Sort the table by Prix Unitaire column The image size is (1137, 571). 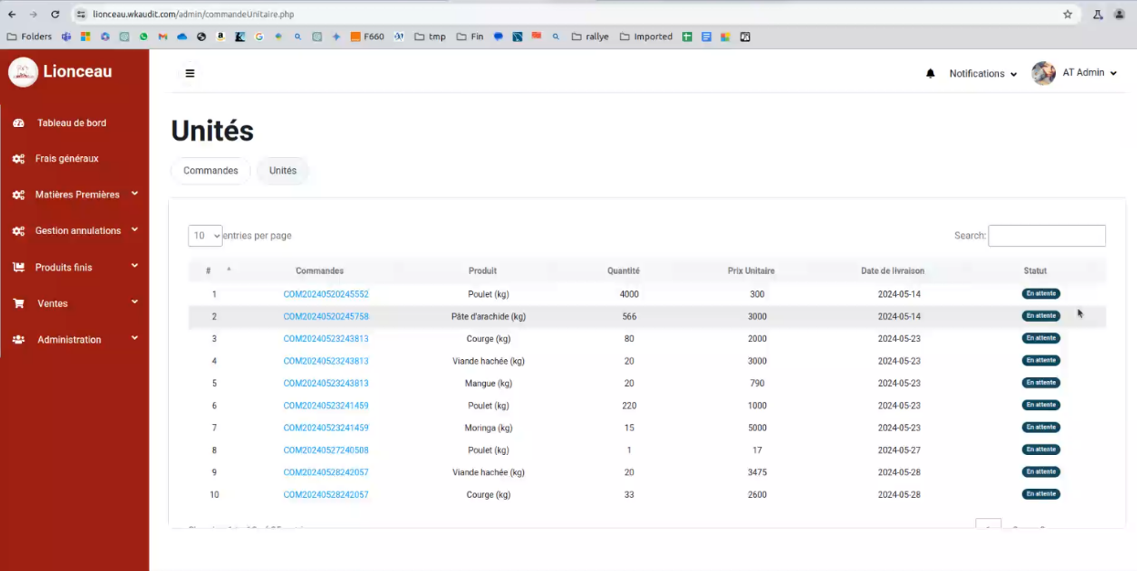pos(751,271)
